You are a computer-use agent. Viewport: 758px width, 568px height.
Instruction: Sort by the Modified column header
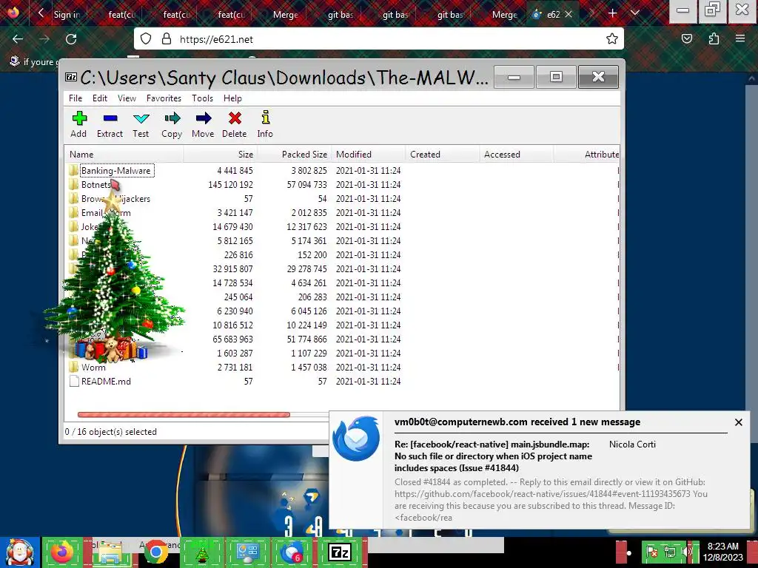[x=369, y=155]
